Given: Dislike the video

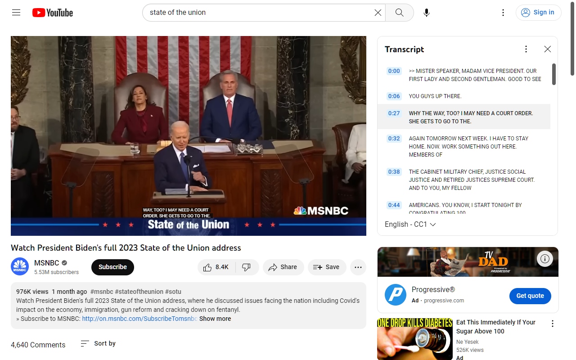Looking at the screenshot, I should point(247,267).
